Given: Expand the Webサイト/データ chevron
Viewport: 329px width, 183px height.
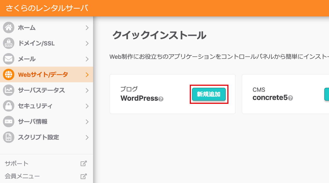Looking at the screenshot, I should coord(87,75).
